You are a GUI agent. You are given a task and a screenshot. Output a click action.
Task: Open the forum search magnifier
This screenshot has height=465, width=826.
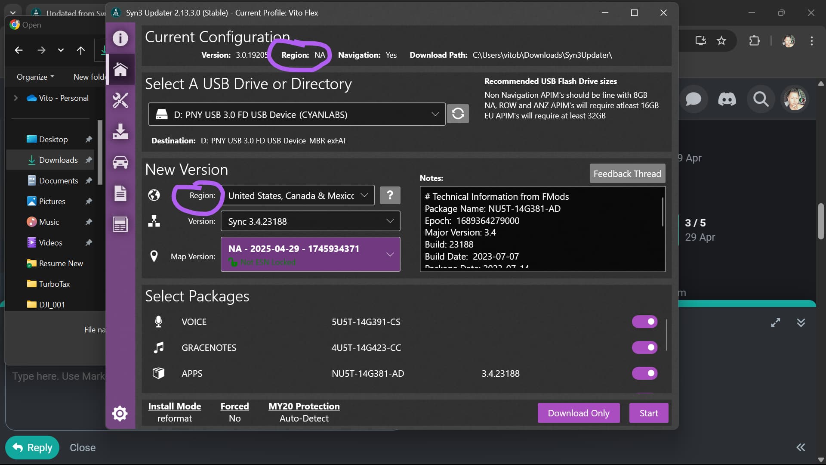pos(761,99)
